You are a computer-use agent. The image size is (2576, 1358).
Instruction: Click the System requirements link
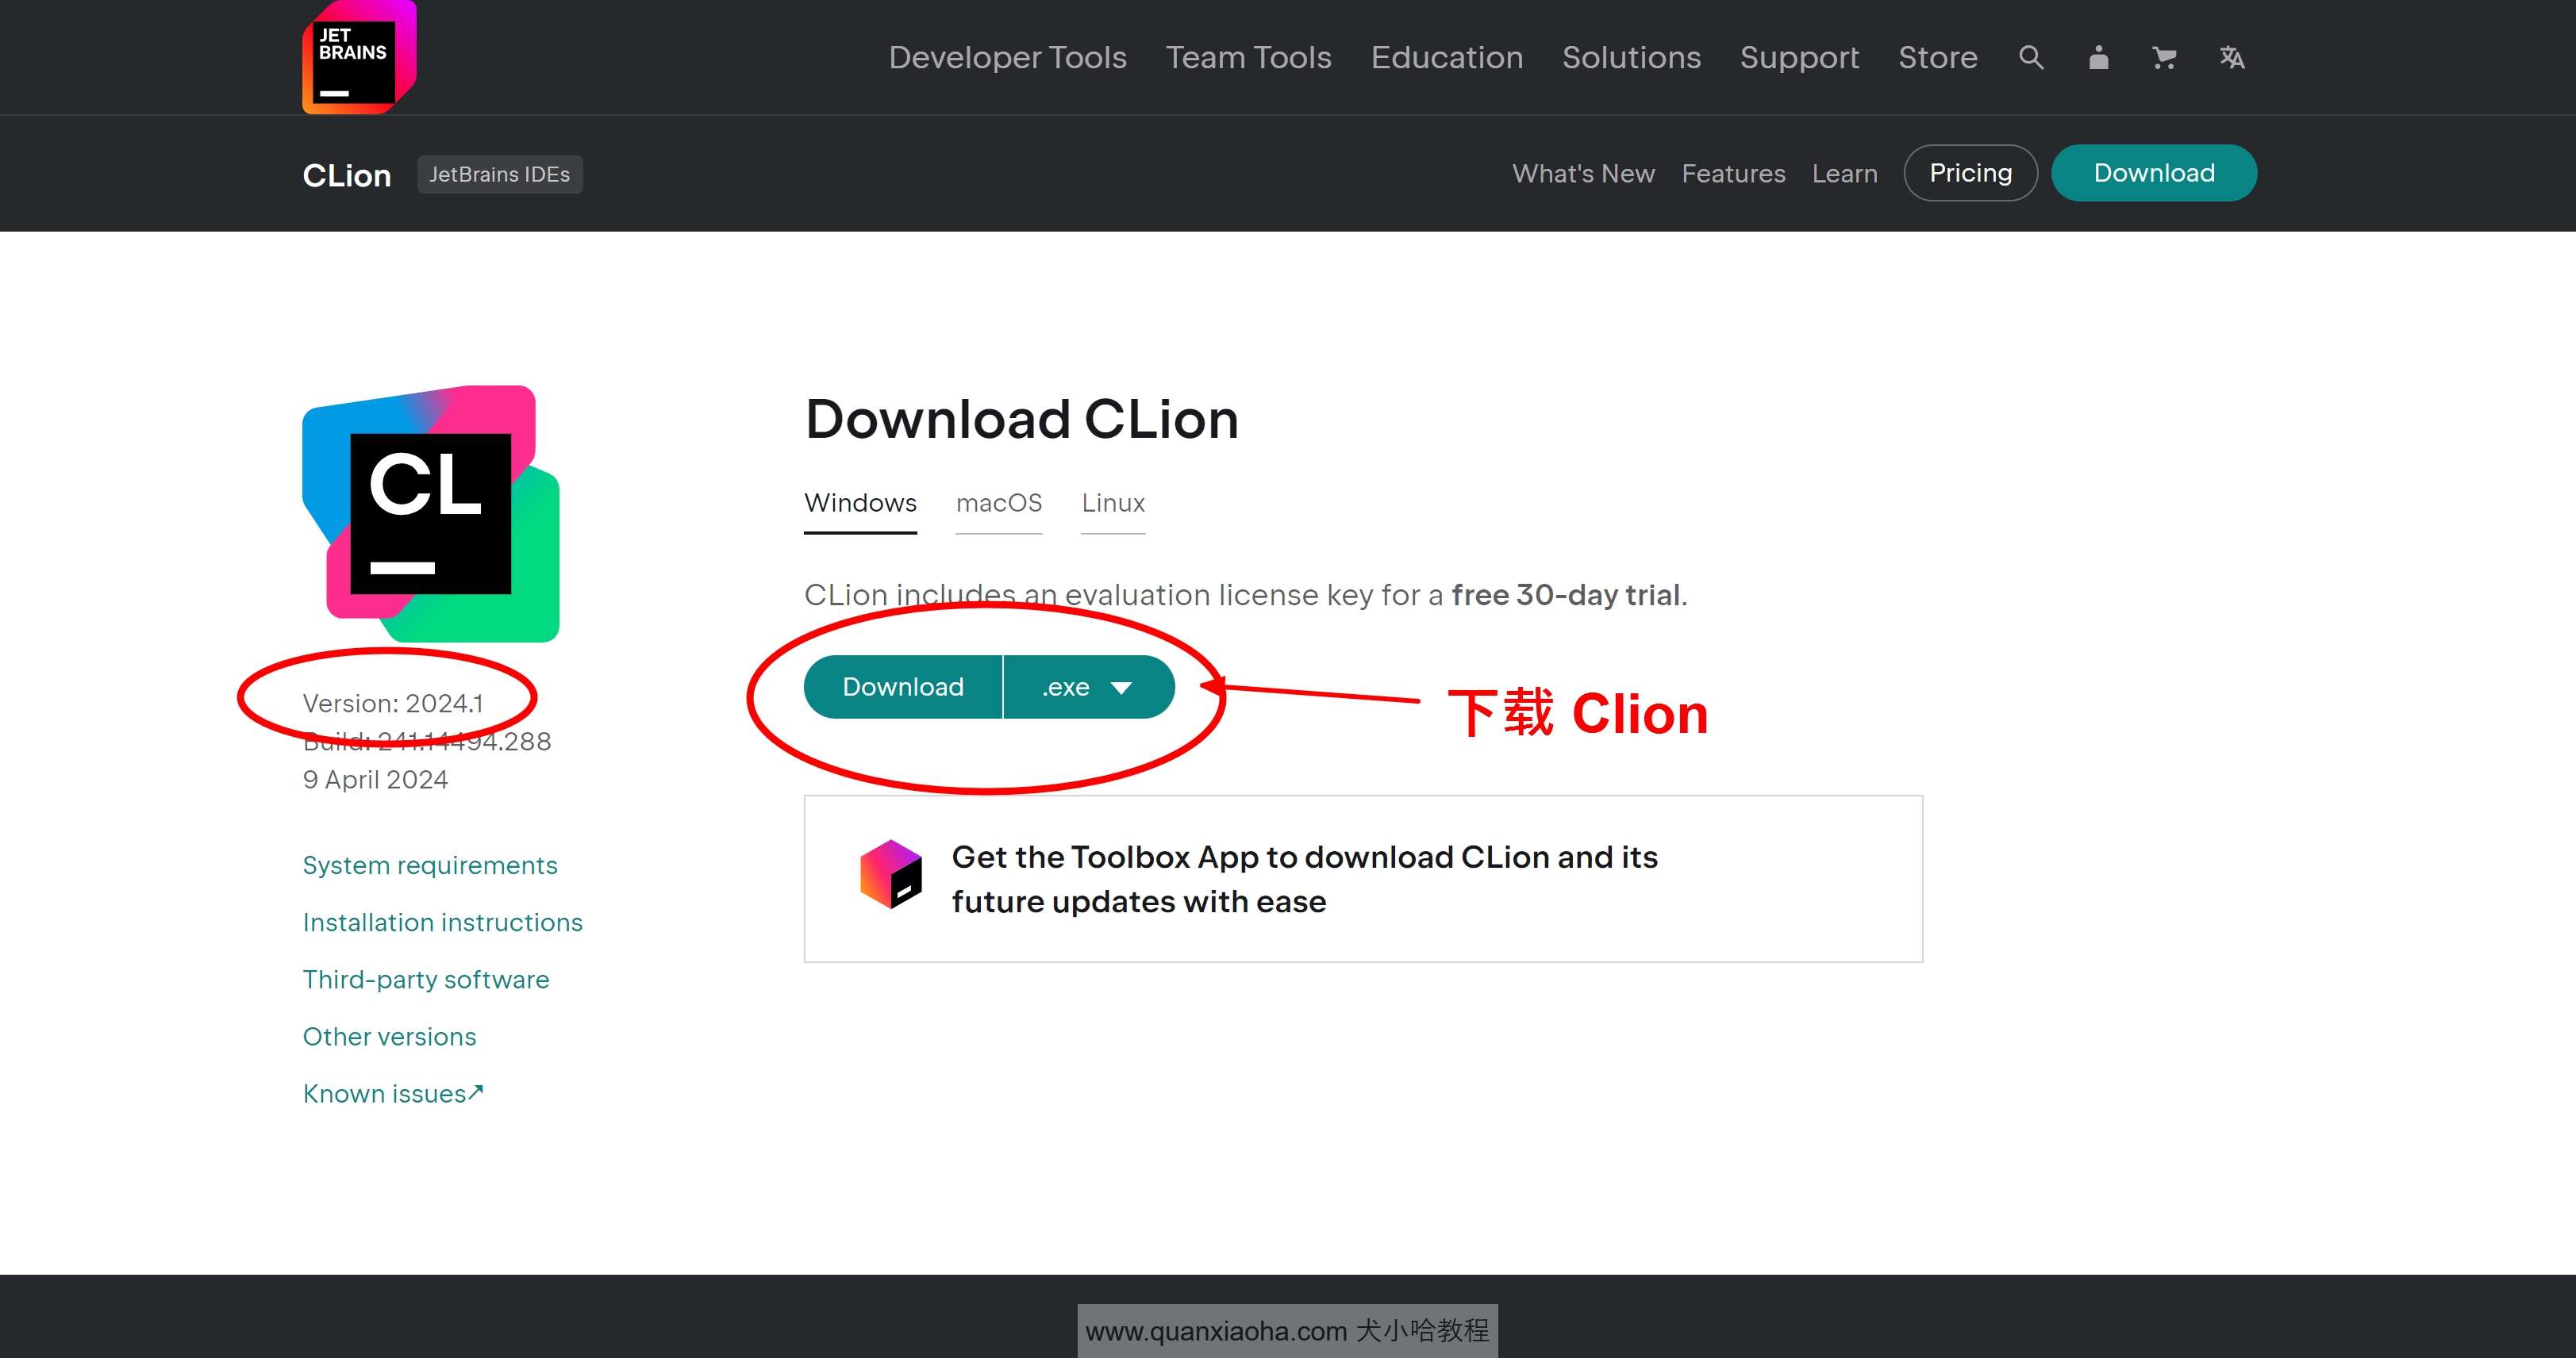coord(429,865)
